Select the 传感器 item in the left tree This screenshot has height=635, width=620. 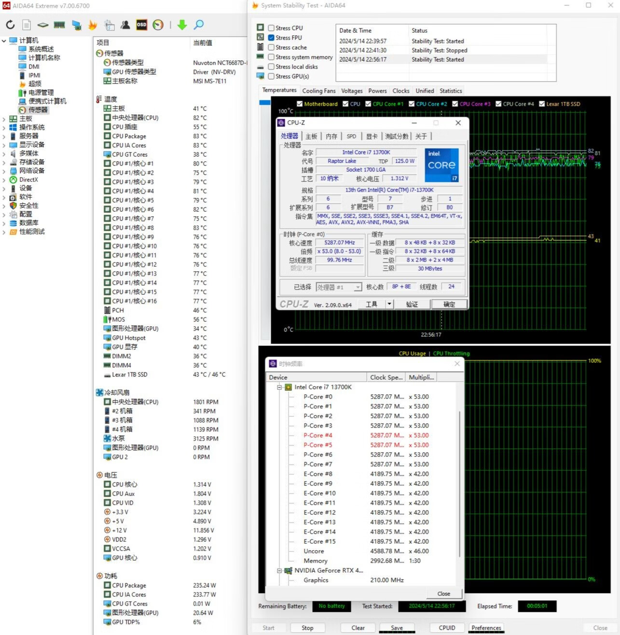pyautogui.click(x=38, y=110)
